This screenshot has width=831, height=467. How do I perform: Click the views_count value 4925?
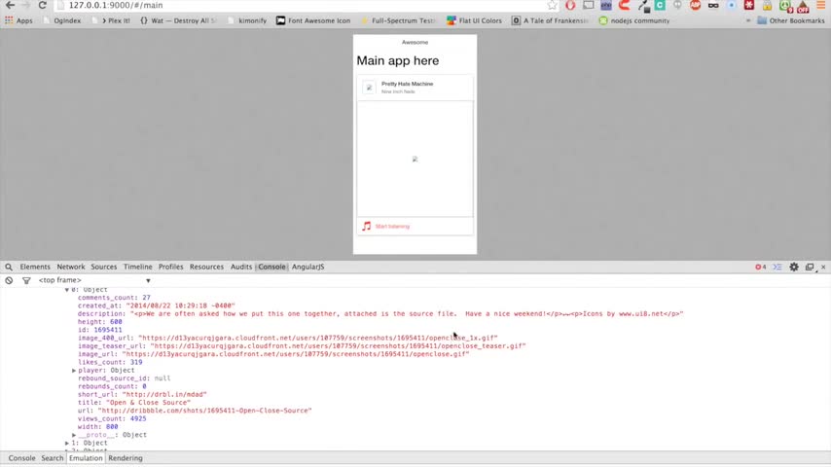(x=138, y=418)
